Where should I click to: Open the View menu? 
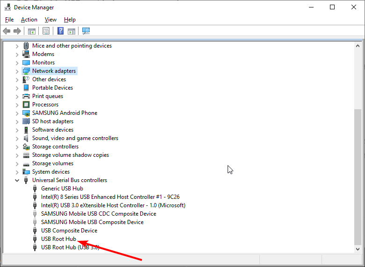coord(50,20)
